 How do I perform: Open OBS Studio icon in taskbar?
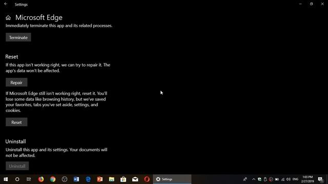[65, 179]
